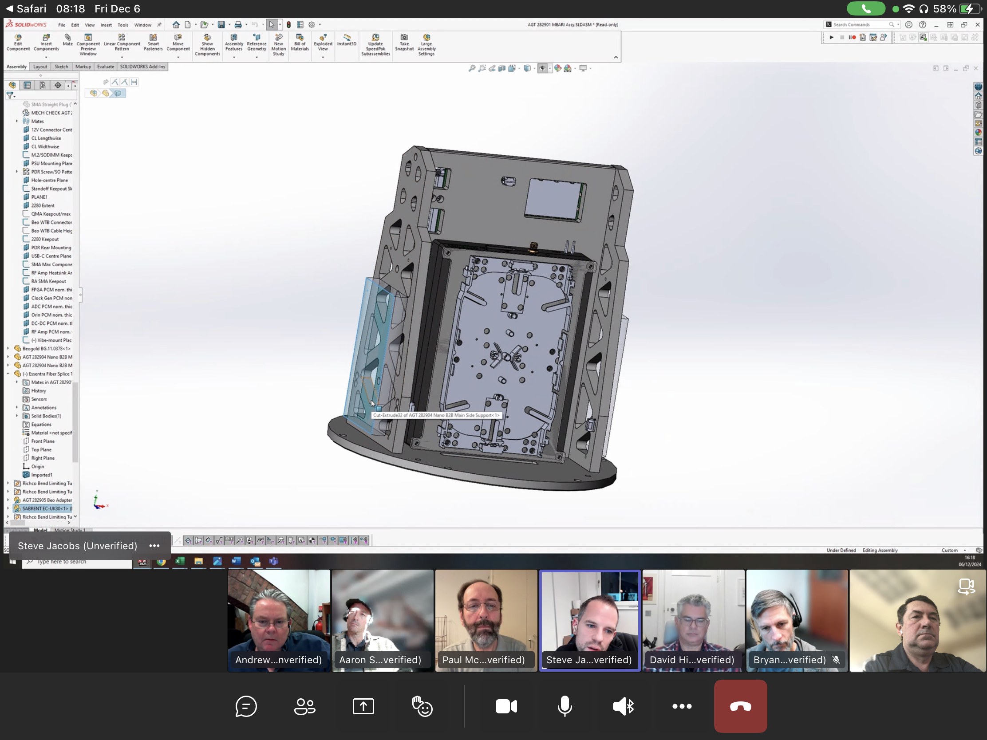The image size is (987, 740).
Task: Open options for Steve Jacobs presenter label
Action: (154, 546)
